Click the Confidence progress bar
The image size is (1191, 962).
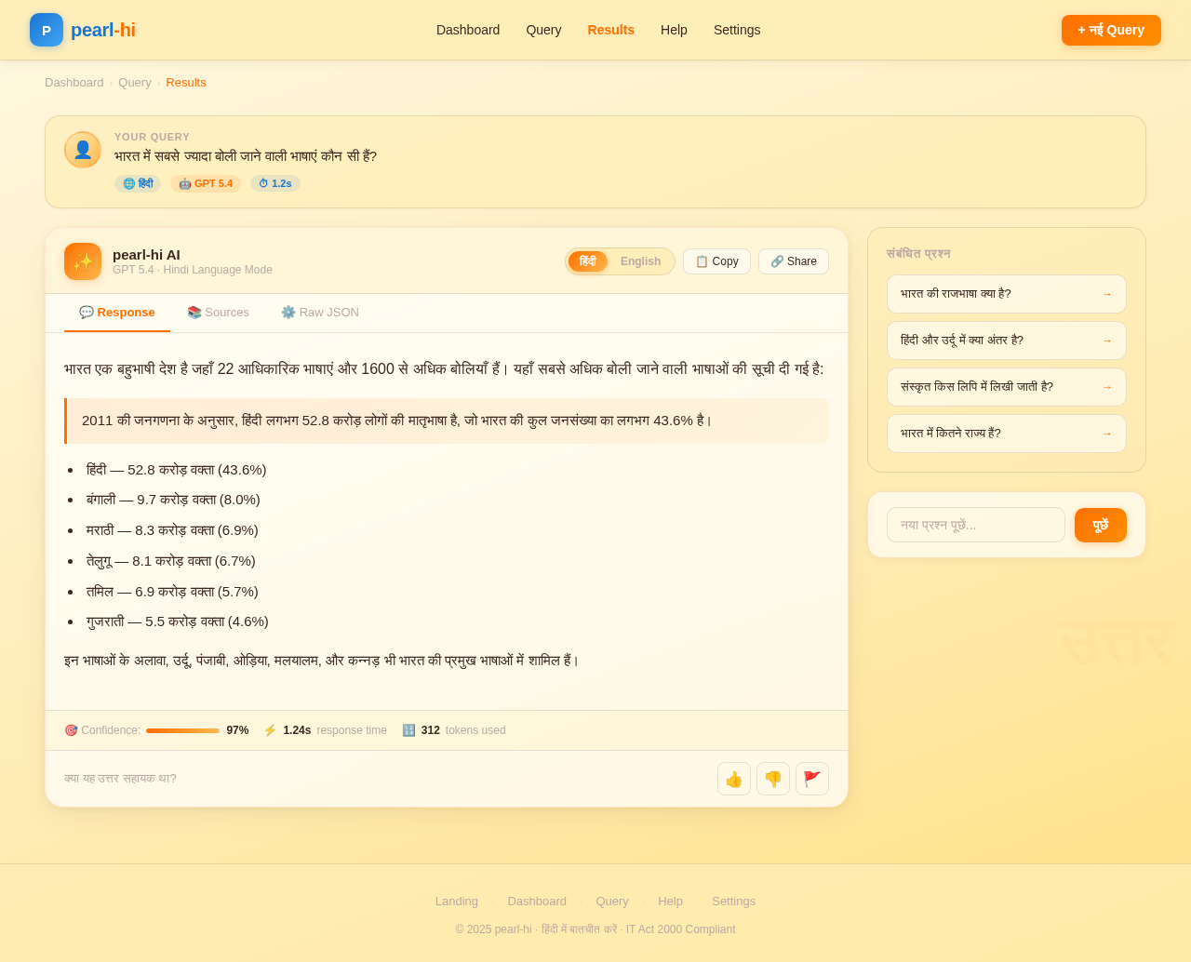tap(183, 730)
